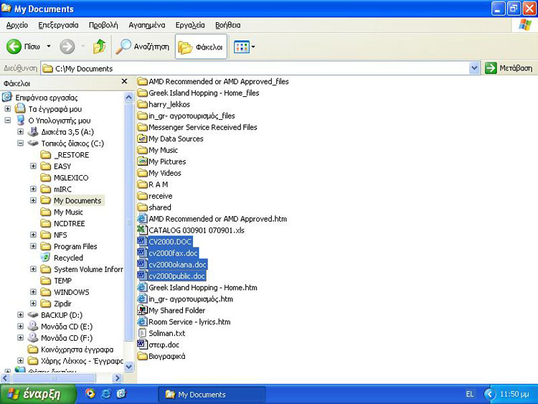The height and width of the screenshot is (404, 538).
Task: Expand the mIRC folder node
Action: pos(33,189)
